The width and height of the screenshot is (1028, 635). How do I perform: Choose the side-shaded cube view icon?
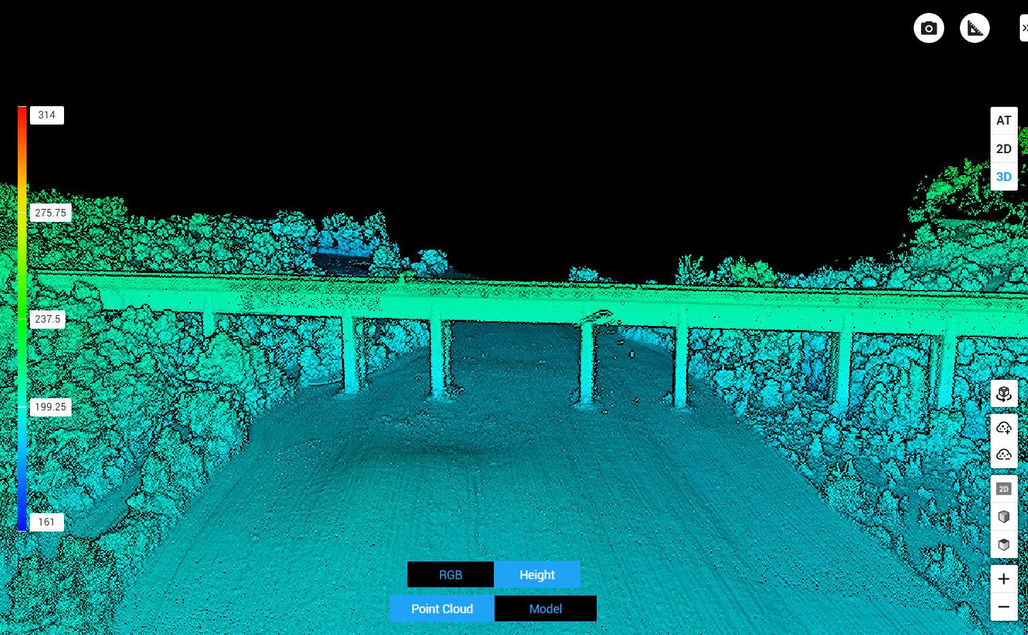(x=1003, y=517)
